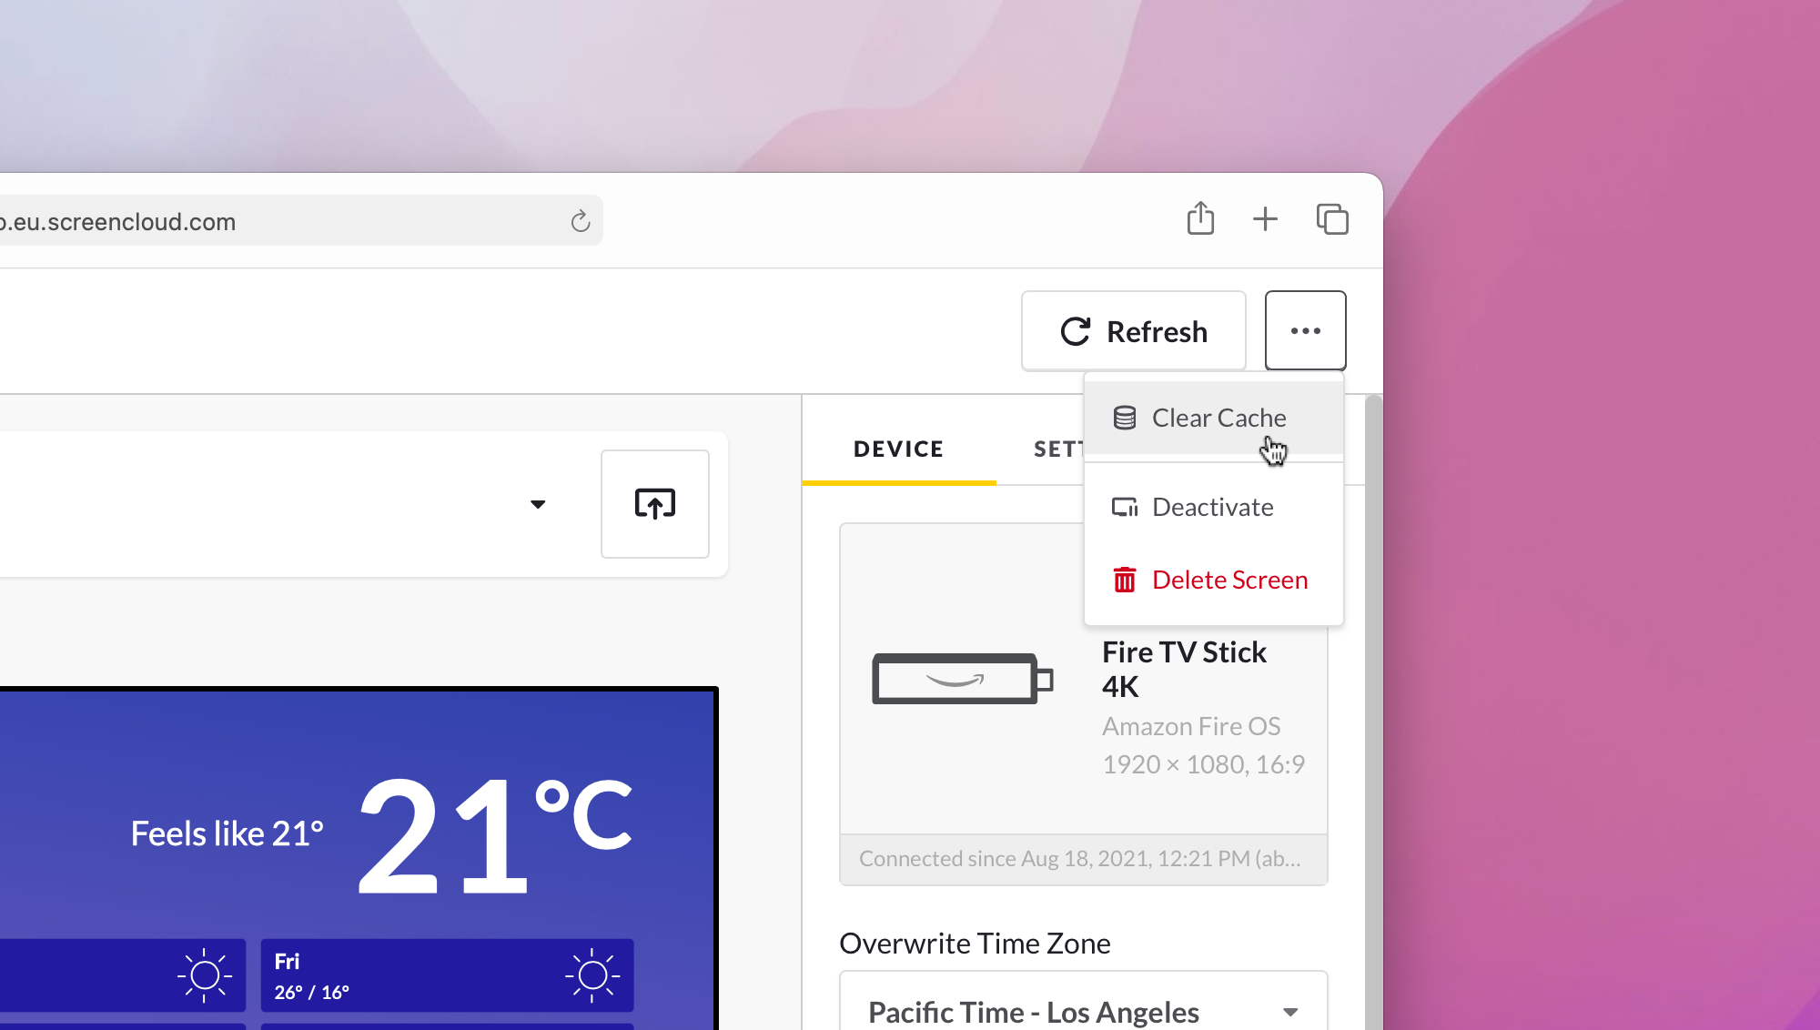Click the Safari share icon

pyautogui.click(x=1201, y=219)
